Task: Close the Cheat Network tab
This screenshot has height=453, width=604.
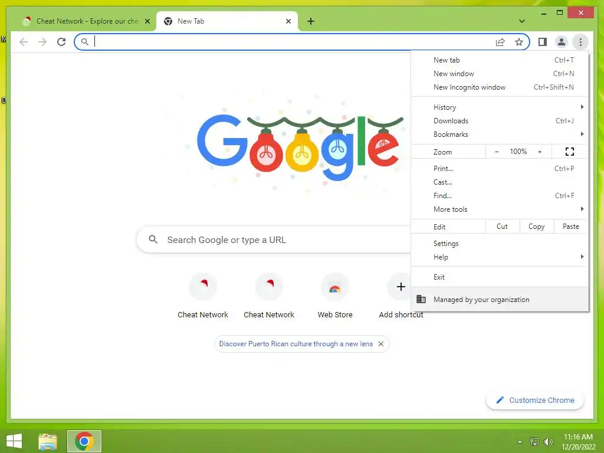Action: coord(147,21)
